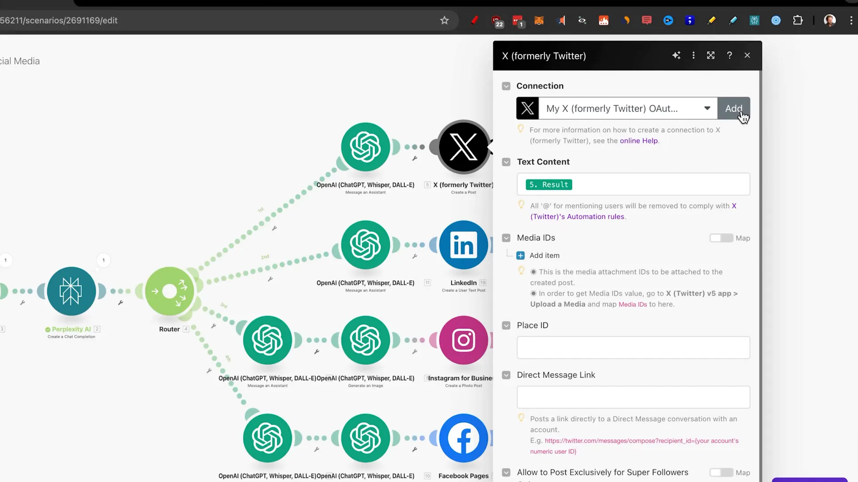
Task: Open the panel three-dot options menu
Action: point(694,55)
